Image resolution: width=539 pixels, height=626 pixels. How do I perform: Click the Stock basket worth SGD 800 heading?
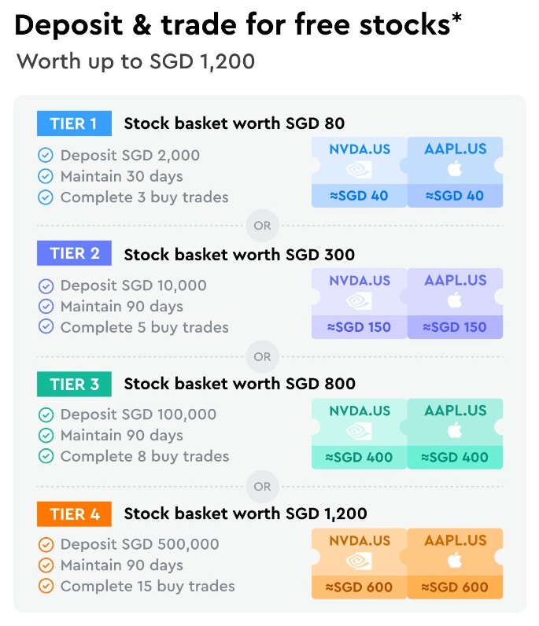click(x=240, y=385)
